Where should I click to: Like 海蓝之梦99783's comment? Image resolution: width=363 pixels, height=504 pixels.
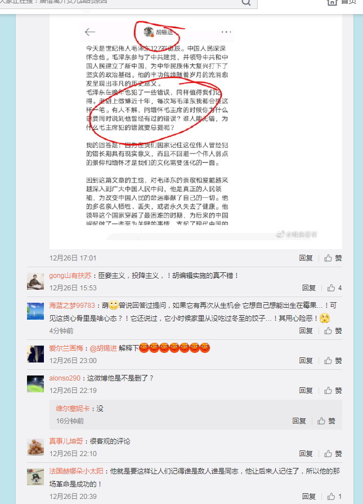[333, 330]
